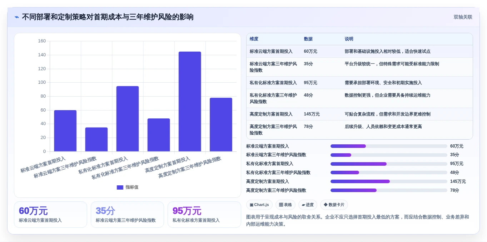The width and height of the screenshot is (487, 242).
Task: Click the 双轴关联 label in header
Action: [463, 17]
